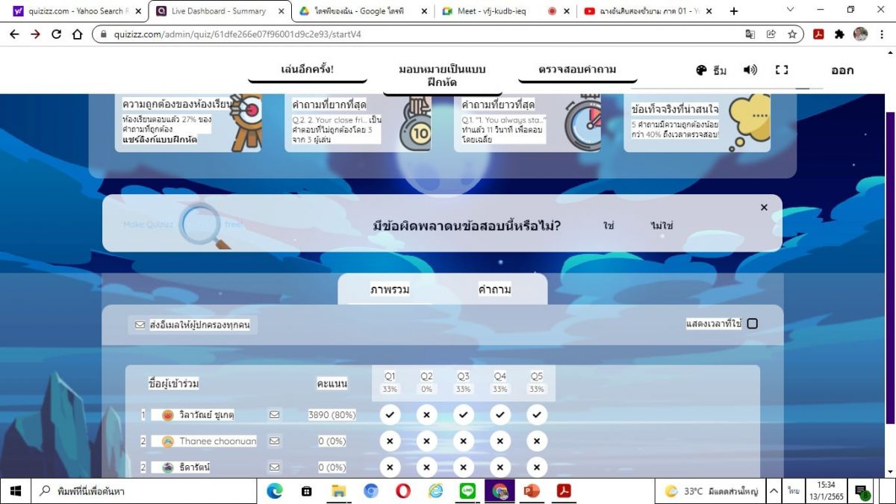Switch to the คำถาม tab
The image size is (896, 504).
(x=494, y=290)
